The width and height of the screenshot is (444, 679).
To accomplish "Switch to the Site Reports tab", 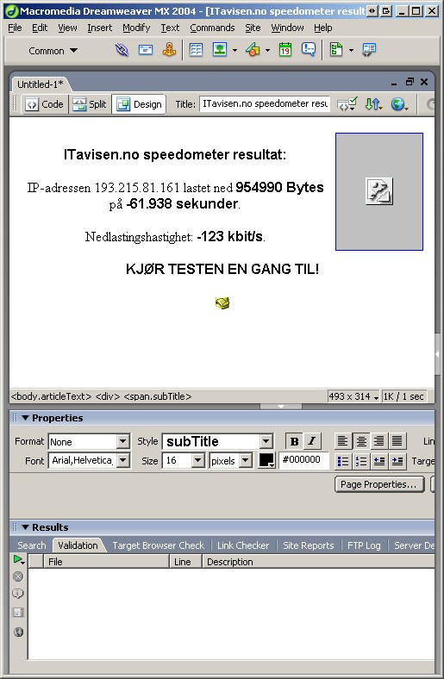I will coord(309,545).
